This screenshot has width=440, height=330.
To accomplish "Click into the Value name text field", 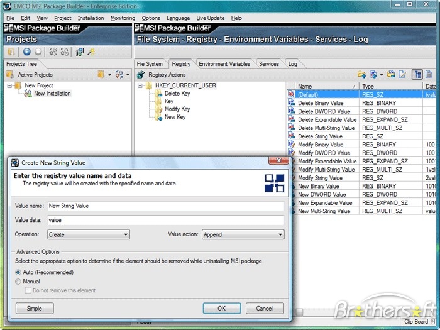I will click(165, 206).
